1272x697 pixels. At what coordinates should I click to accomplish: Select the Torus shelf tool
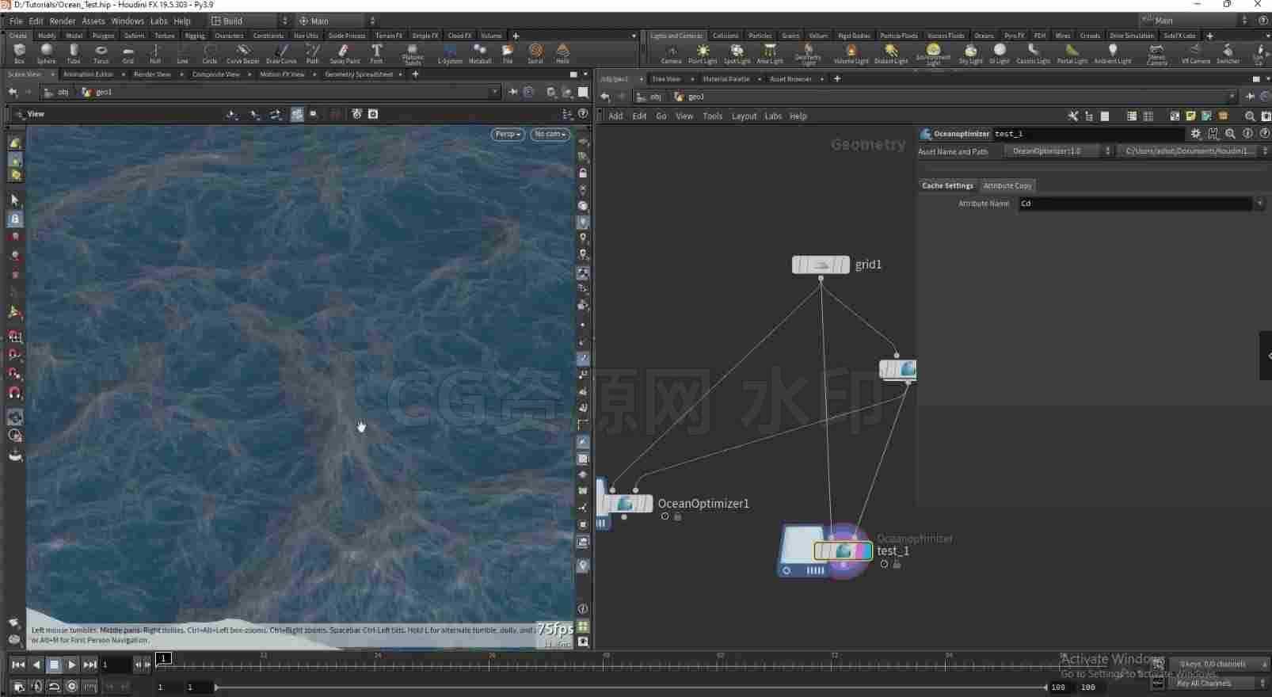pyautogui.click(x=101, y=53)
